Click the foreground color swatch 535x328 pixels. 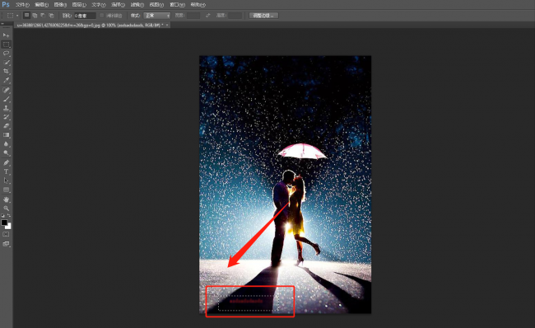click(x=4, y=223)
